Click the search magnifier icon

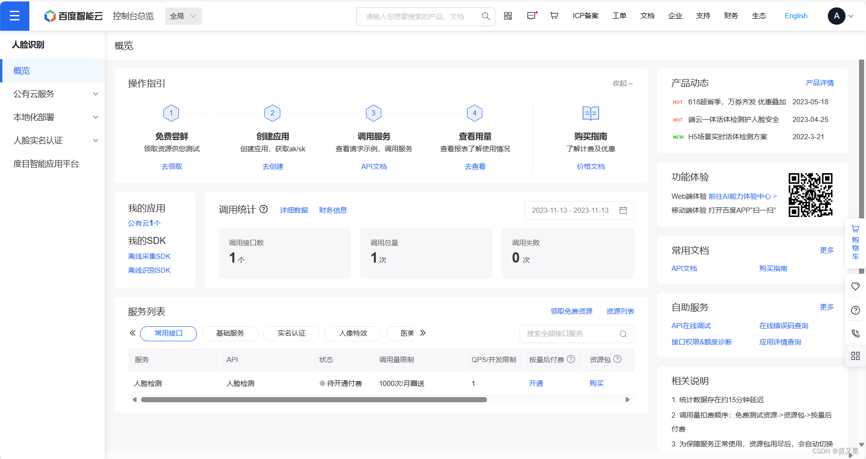[486, 16]
